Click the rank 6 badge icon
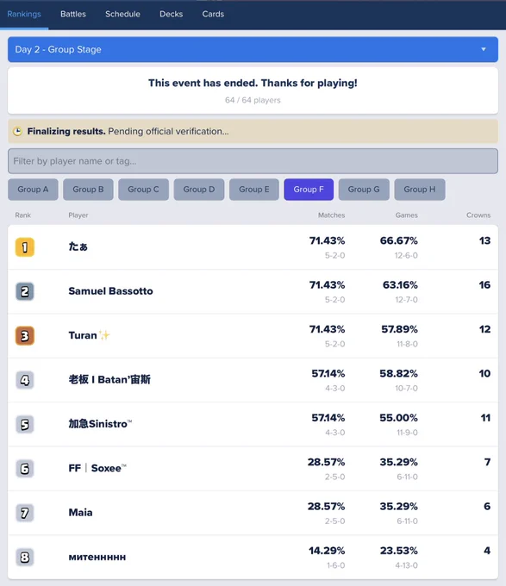Viewport: 506px width, 586px height. click(25, 469)
